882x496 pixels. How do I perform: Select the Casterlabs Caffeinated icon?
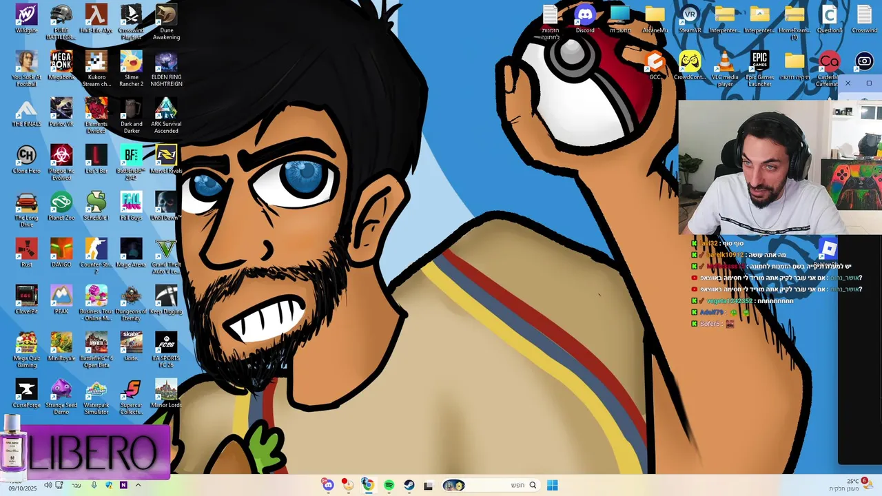(830, 68)
